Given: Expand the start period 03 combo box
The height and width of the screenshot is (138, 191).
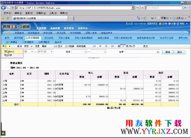Looking at the screenshot, I should tap(32, 51).
